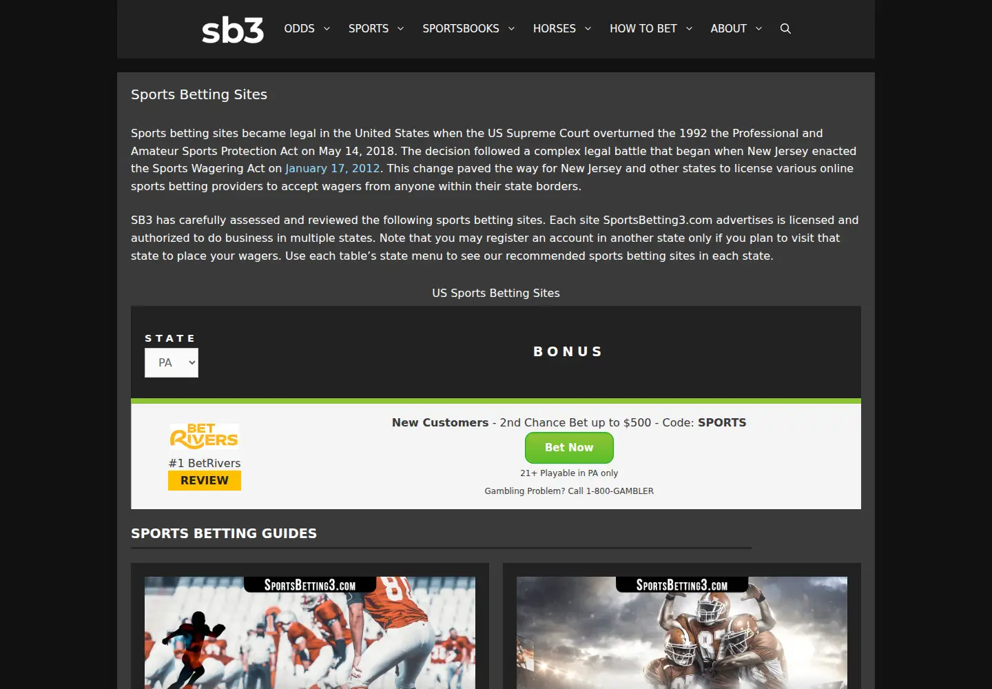Open the search magnifier icon

(x=785, y=29)
